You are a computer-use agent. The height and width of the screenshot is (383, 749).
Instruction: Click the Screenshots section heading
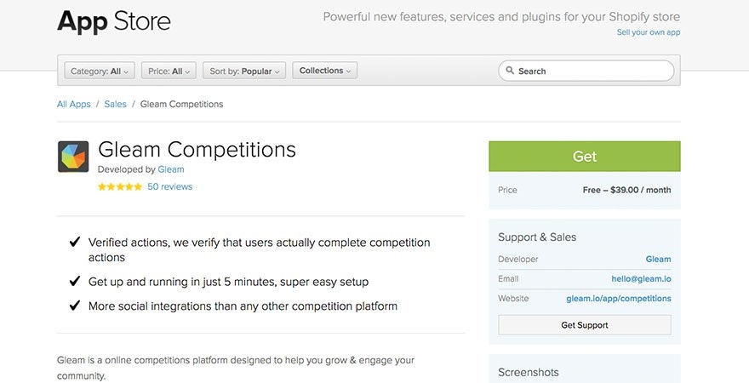[x=529, y=372]
